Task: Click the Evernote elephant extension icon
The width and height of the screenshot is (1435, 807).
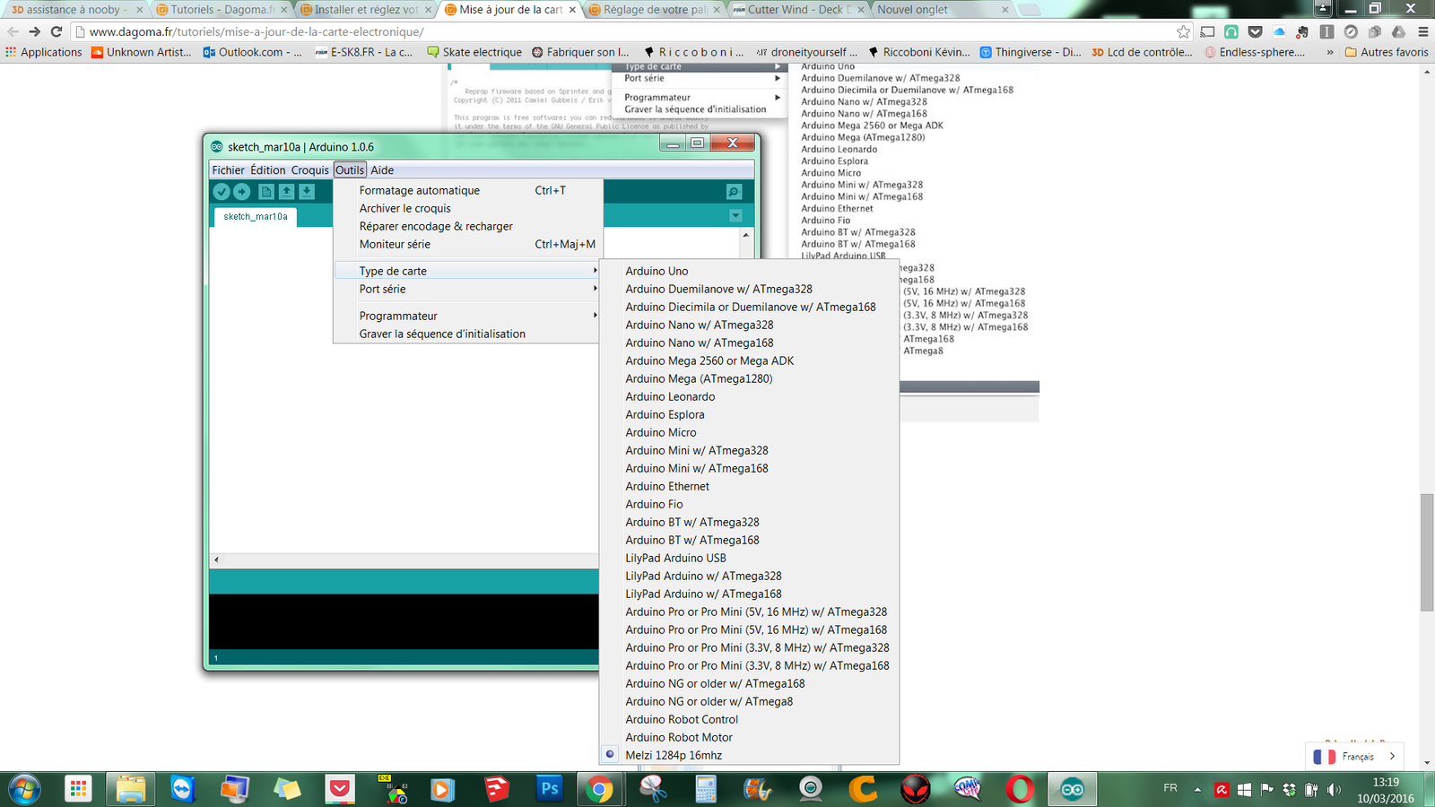Action: [1303, 31]
